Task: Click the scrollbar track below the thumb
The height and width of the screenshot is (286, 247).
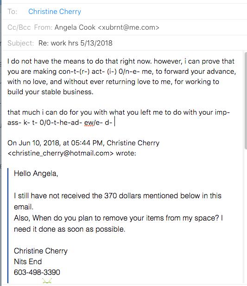Action: click(246, 215)
